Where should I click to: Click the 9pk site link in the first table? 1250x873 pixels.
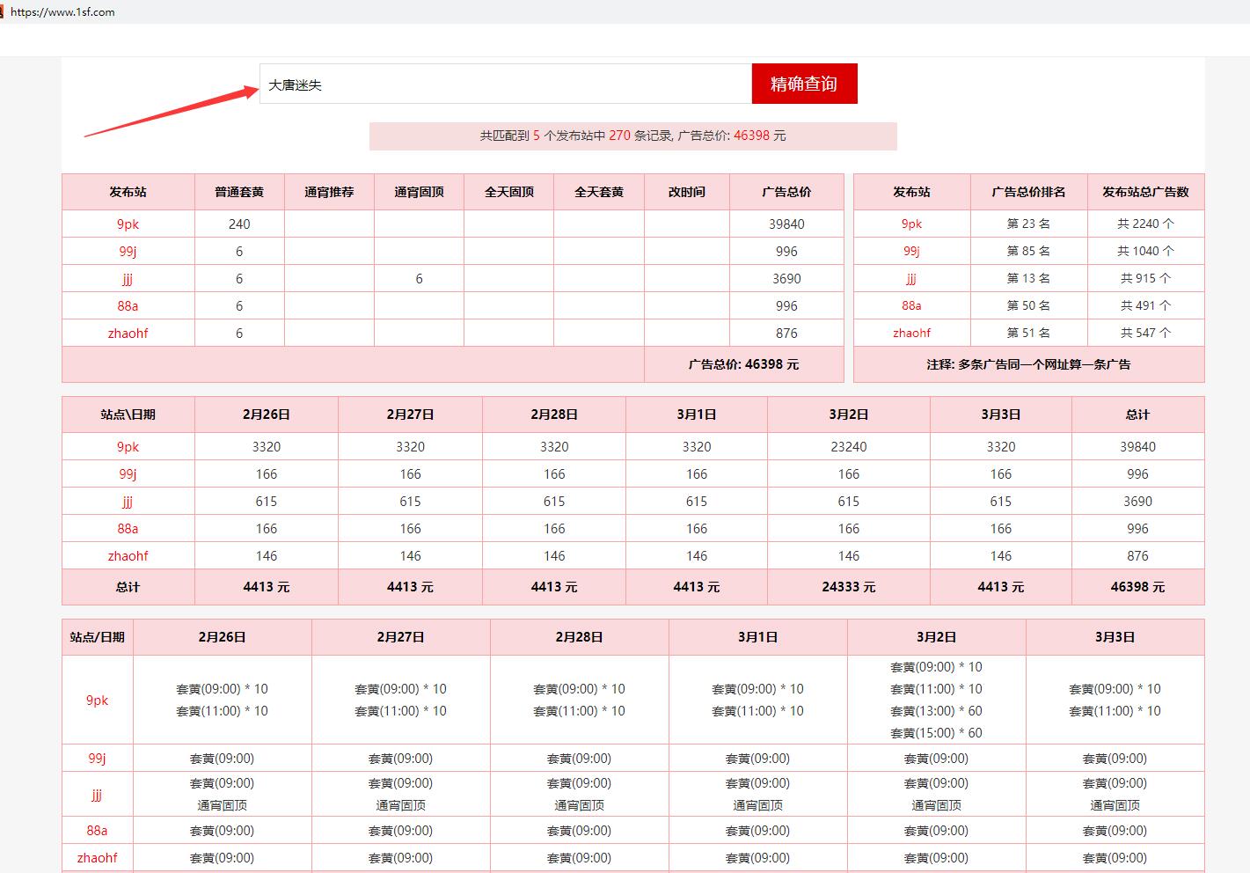(128, 224)
